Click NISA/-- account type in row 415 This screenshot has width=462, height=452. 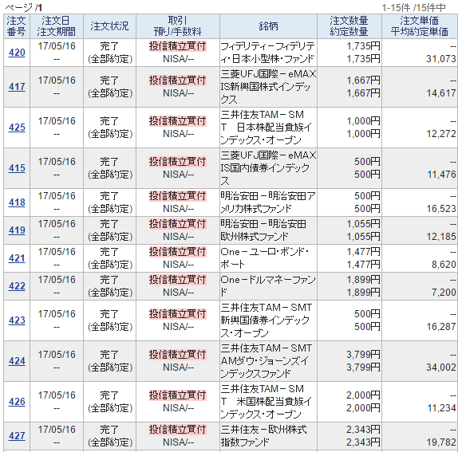[178, 175]
